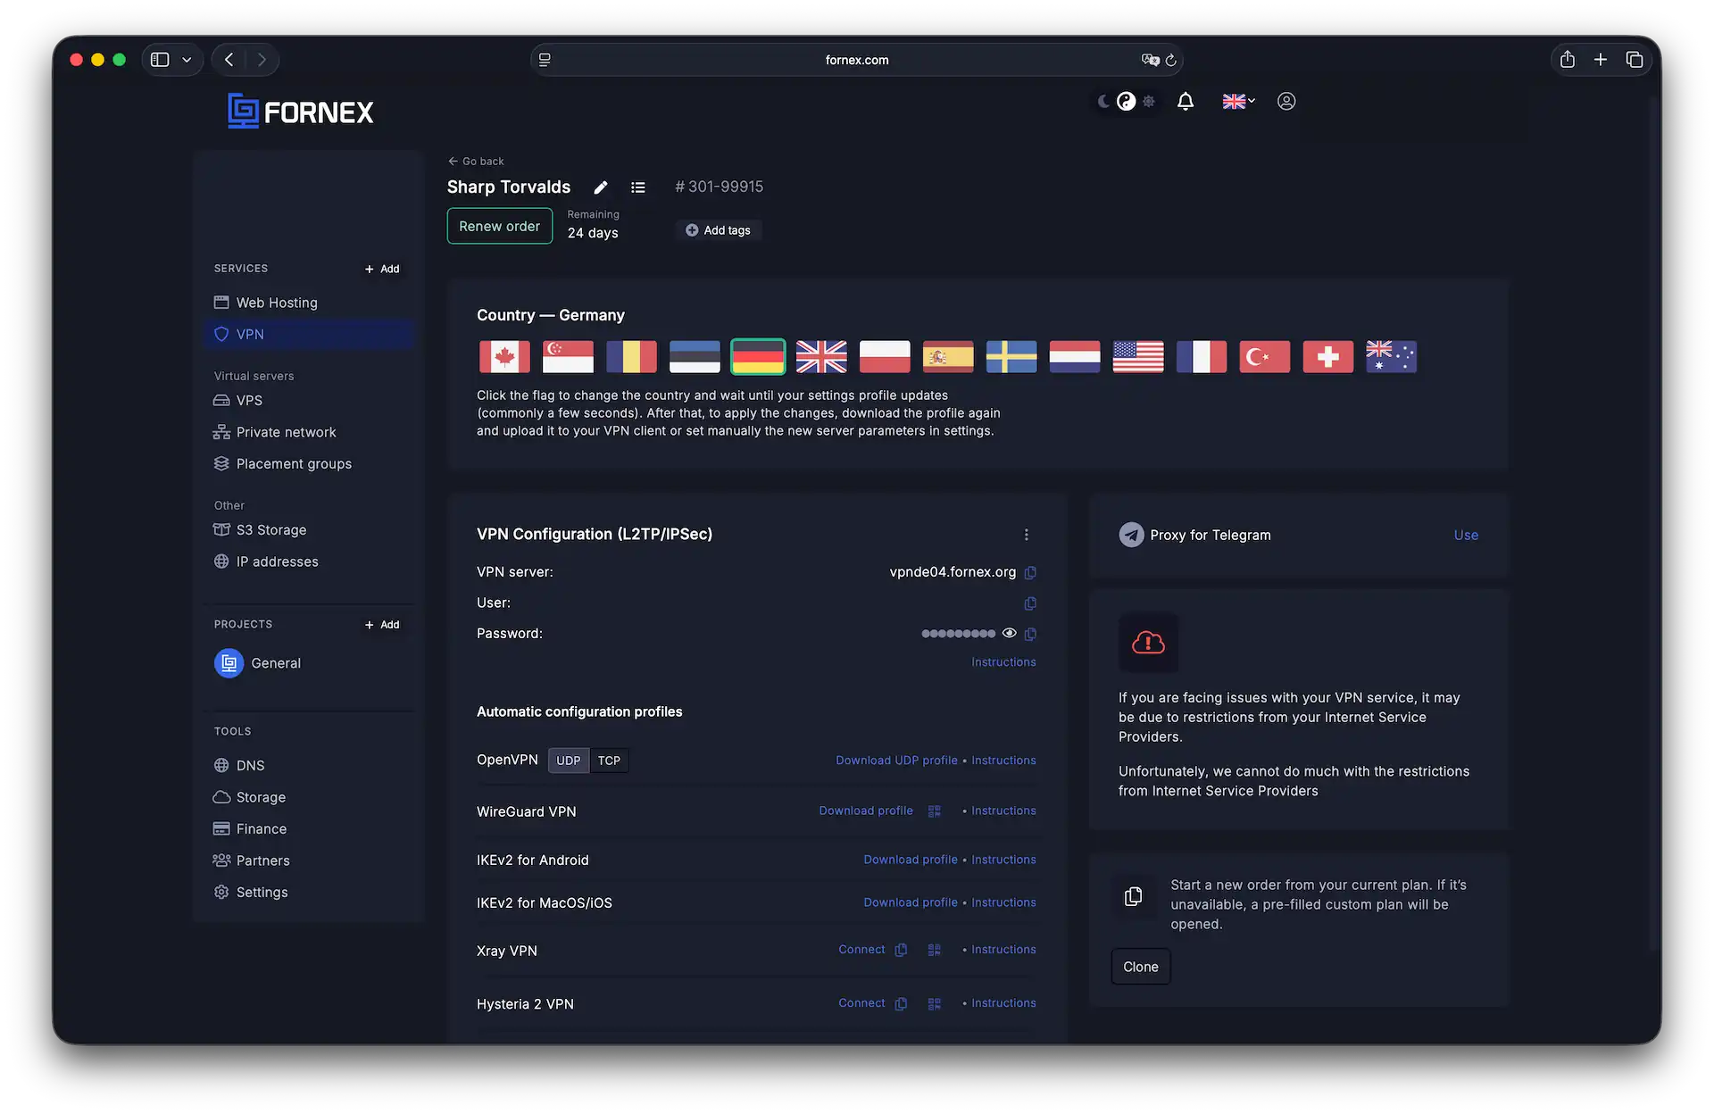This screenshot has width=1714, height=1114.
Task: Open IP addresses in sidebar
Action: [x=309, y=561]
